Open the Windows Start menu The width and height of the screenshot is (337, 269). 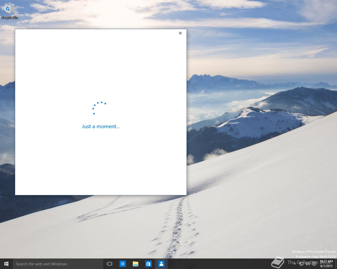(x=6, y=264)
